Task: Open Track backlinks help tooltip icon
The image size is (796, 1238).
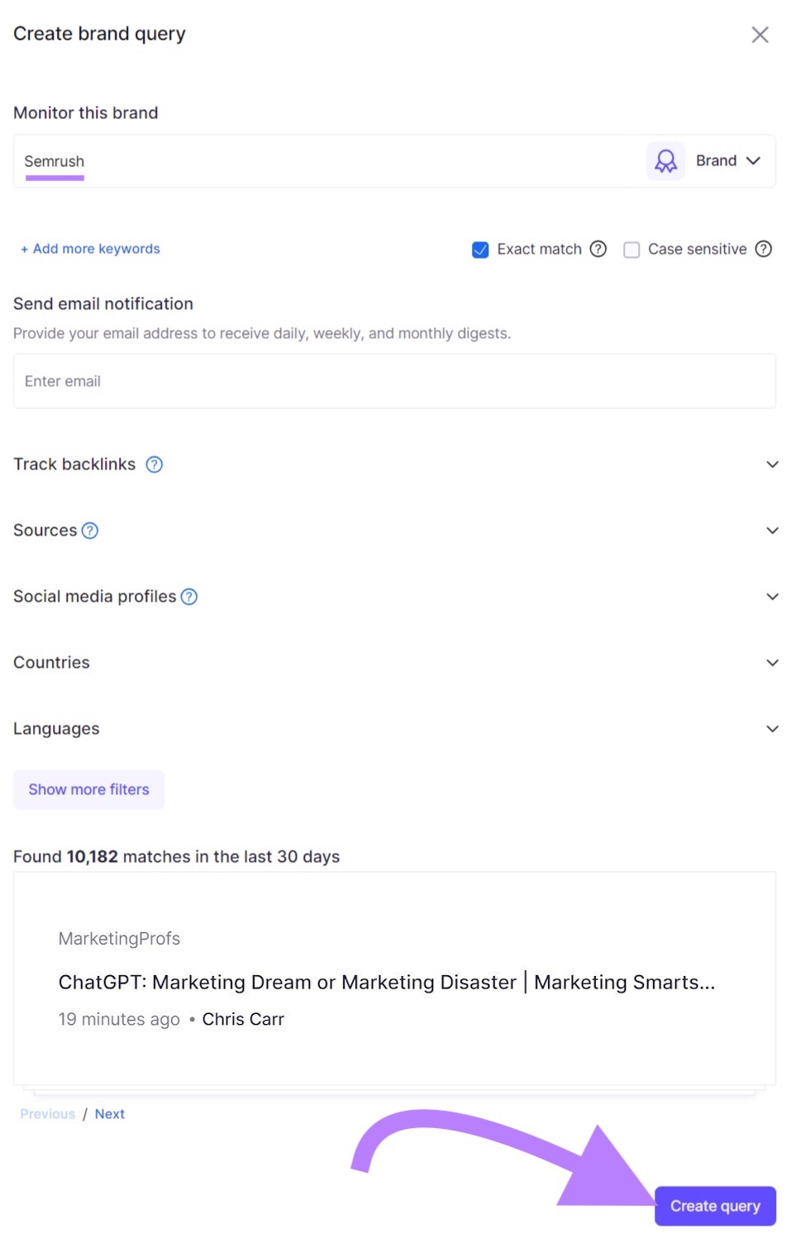Action: tap(155, 464)
